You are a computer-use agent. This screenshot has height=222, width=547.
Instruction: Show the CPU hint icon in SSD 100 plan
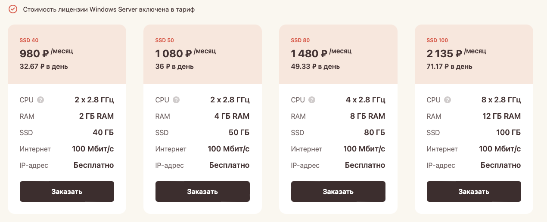(x=448, y=100)
